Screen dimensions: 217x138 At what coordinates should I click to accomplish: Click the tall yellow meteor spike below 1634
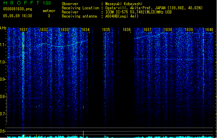[x=83, y=134]
